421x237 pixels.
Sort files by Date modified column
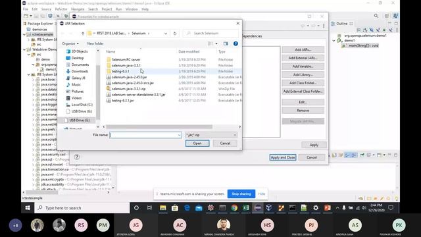(189, 51)
